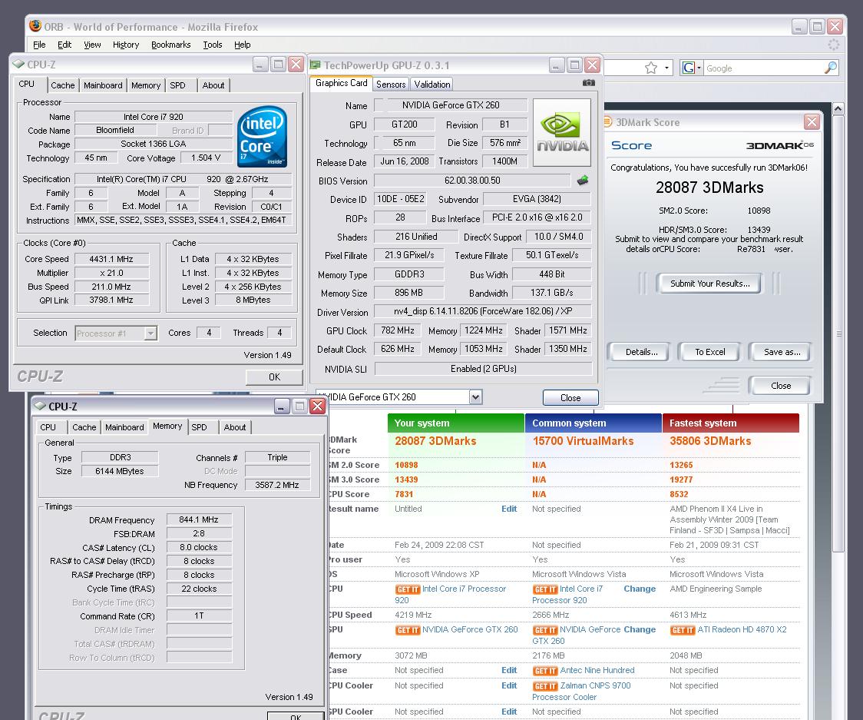Minimize the GPU-Z window
This screenshot has height=720, width=863.
pyautogui.click(x=557, y=65)
